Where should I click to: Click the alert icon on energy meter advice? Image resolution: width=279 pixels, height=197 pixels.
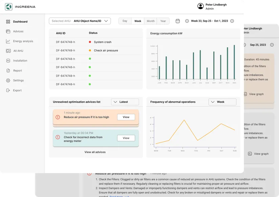[58, 137]
